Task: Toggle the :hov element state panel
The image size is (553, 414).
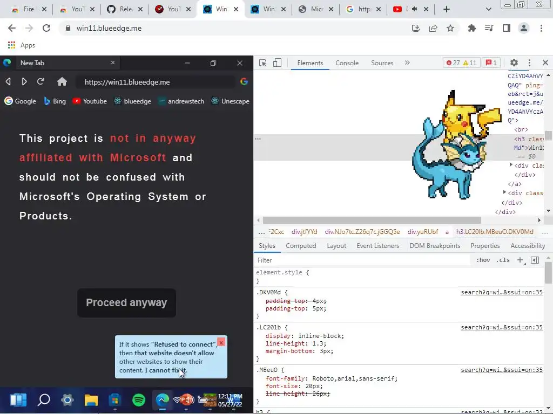Action: (x=483, y=260)
